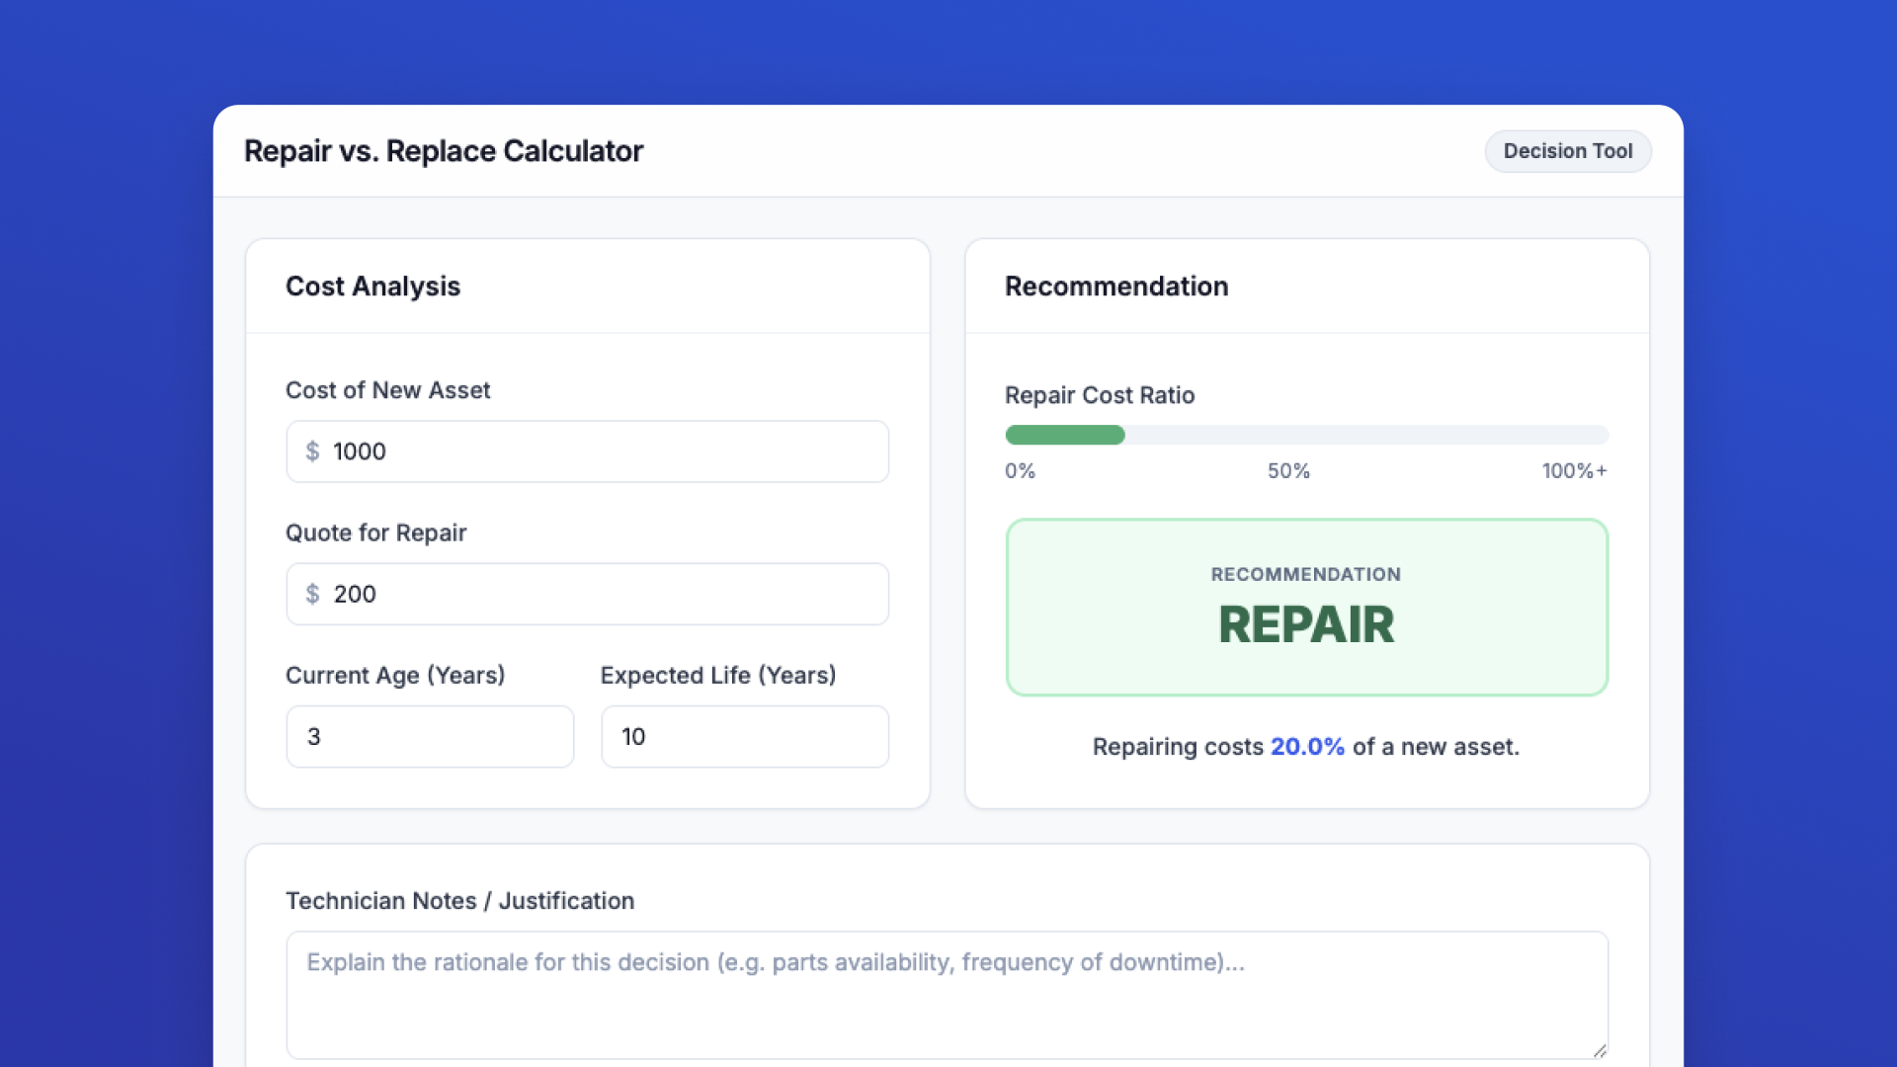The width and height of the screenshot is (1897, 1067).
Task: Click the textarea resize handle at bottom right
Action: coord(1598,1050)
